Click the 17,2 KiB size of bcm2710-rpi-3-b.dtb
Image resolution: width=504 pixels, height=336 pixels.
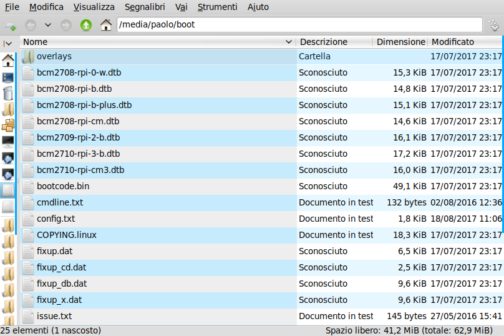[410, 154]
